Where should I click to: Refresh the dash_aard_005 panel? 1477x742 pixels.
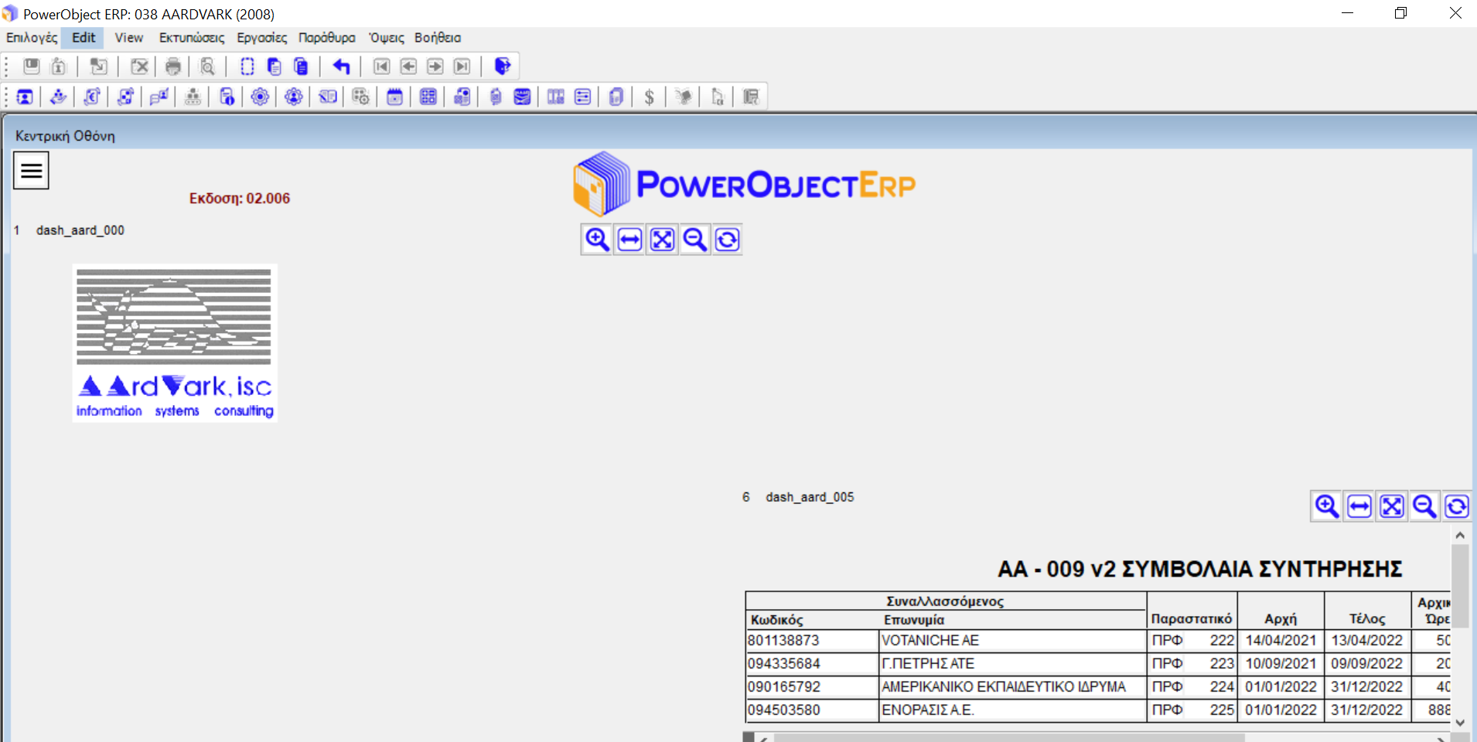(x=1457, y=506)
